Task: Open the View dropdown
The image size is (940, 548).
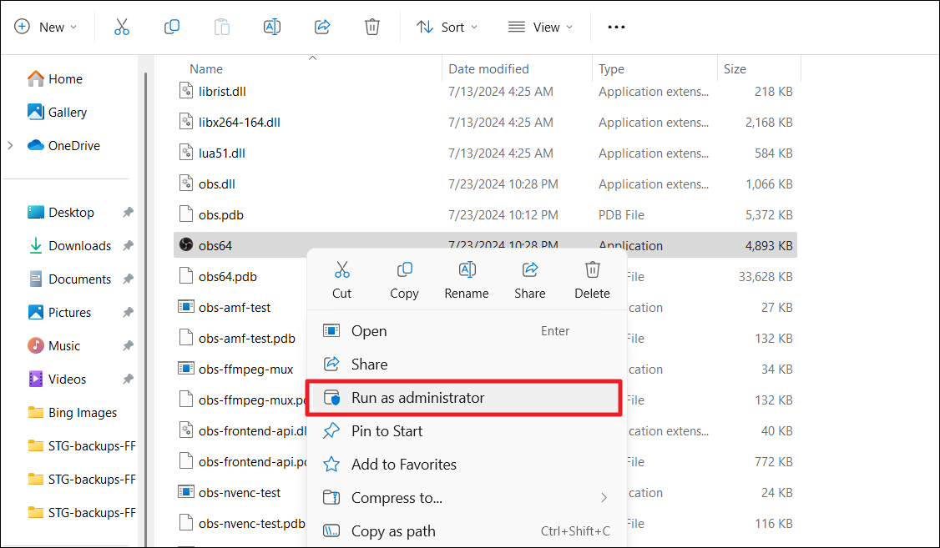Action: [x=541, y=27]
